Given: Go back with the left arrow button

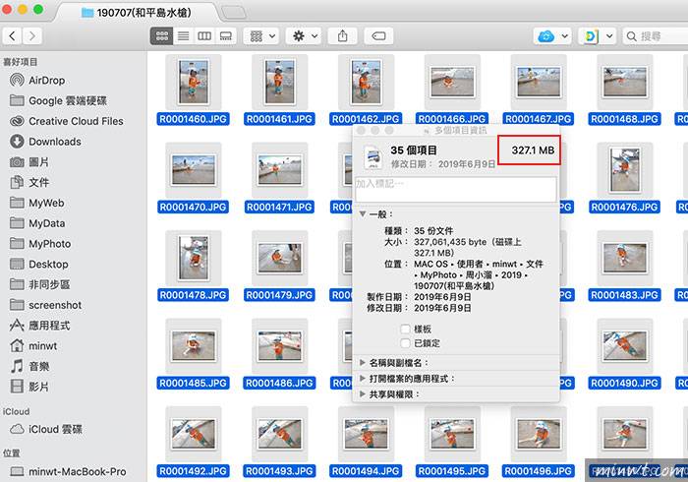Looking at the screenshot, I should 13,35.
